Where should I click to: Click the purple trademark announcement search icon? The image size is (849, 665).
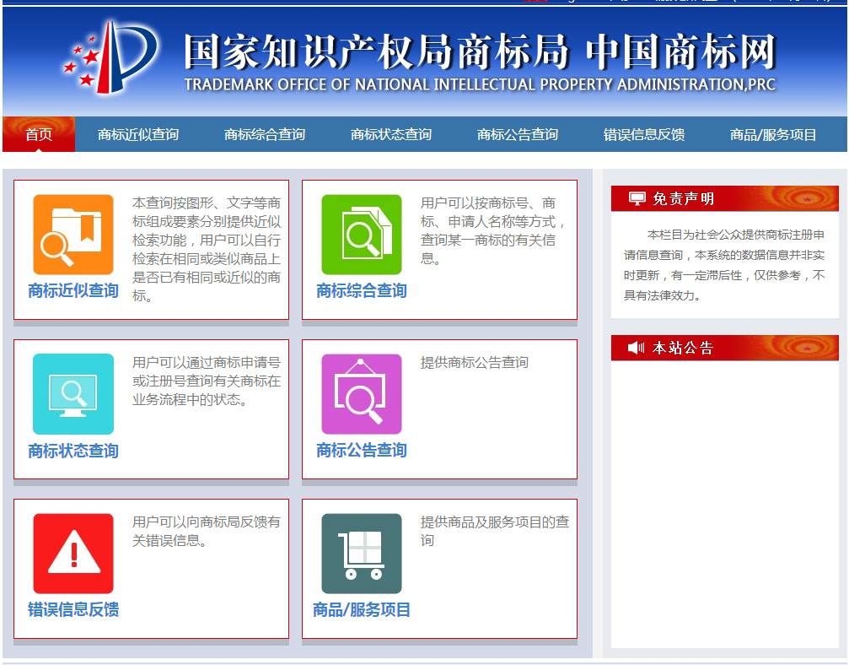(361, 394)
